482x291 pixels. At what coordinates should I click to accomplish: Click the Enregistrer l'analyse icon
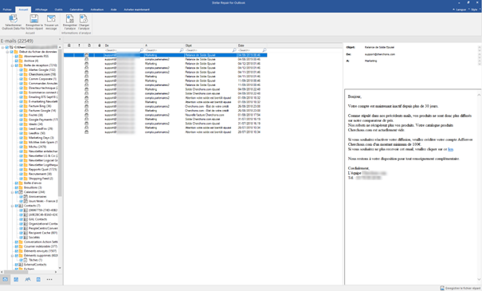pos(70,18)
